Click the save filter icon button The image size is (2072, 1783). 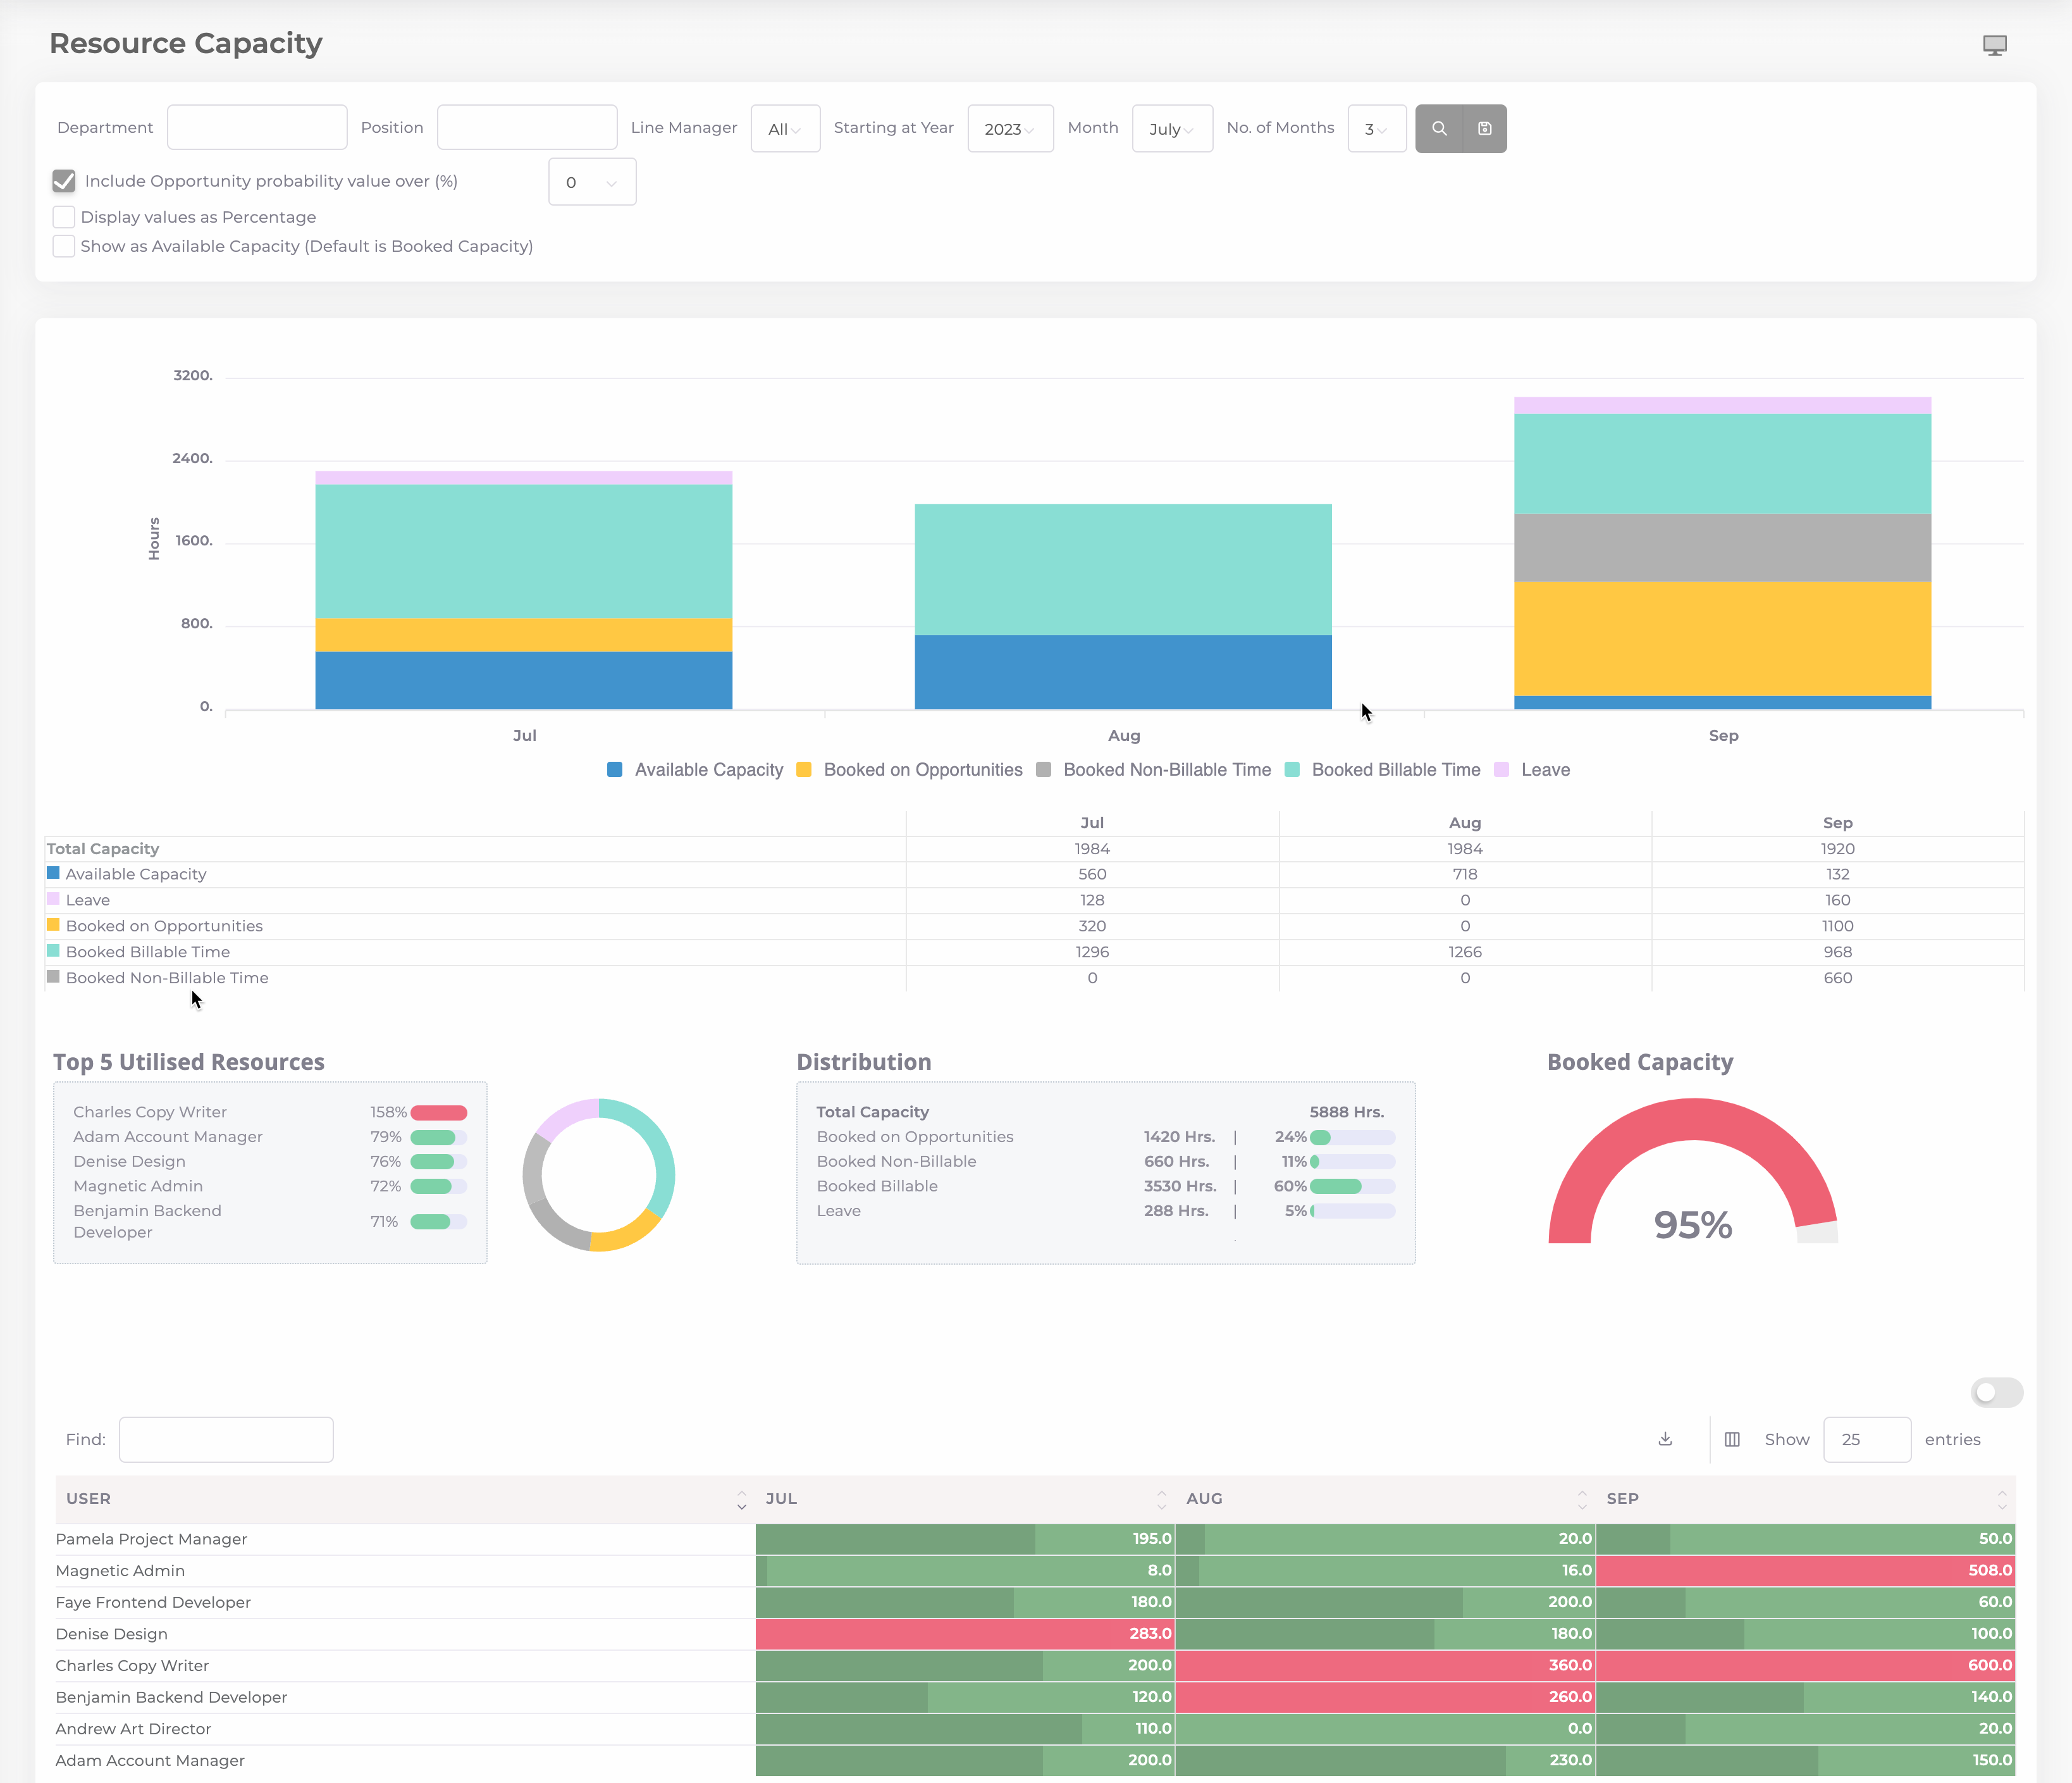[1485, 128]
